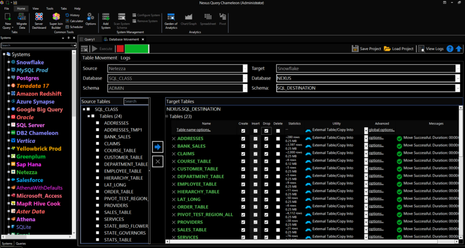Click the blue help question icon
This screenshot has height=248, width=465.
tap(450, 49)
